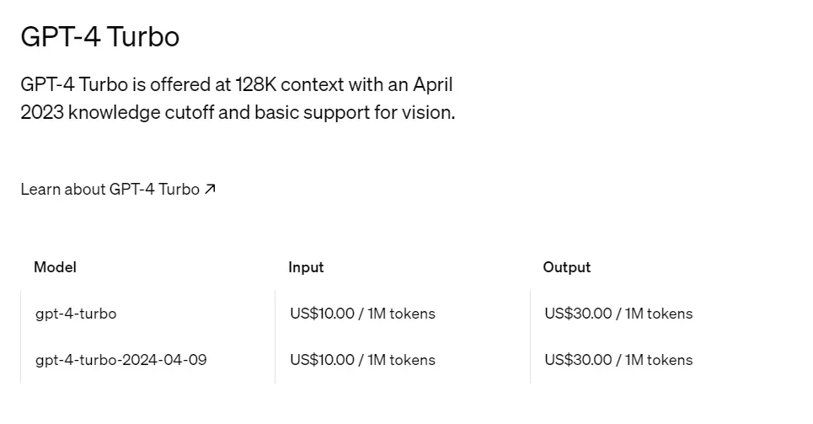Screen dimensions: 813x424
Task: Click '1M tokens' in the last row's output cell
Action: click(658, 360)
